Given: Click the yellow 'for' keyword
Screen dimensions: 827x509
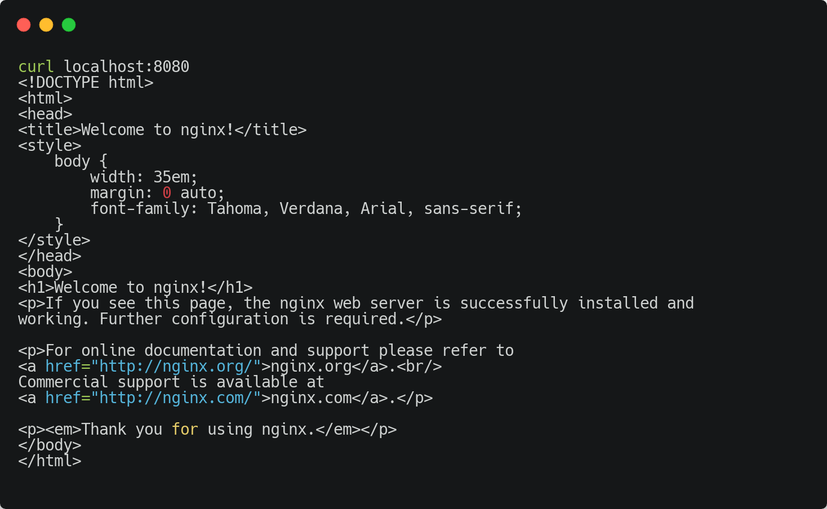Looking at the screenshot, I should click(185, 430).
